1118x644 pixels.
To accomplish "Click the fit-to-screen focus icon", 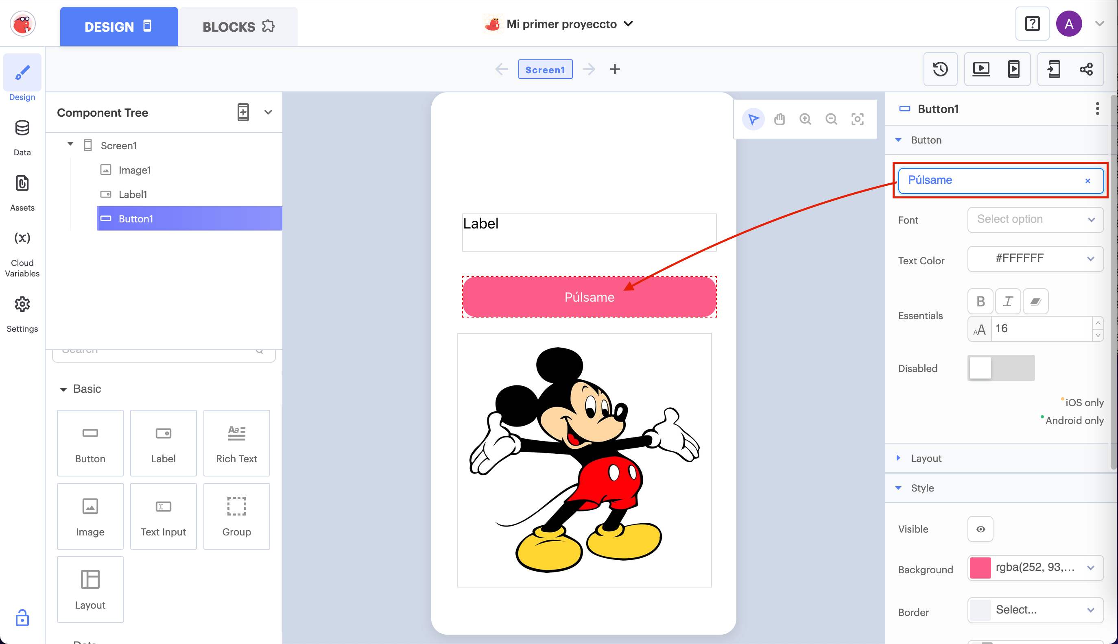I will (x=857, y=119).
